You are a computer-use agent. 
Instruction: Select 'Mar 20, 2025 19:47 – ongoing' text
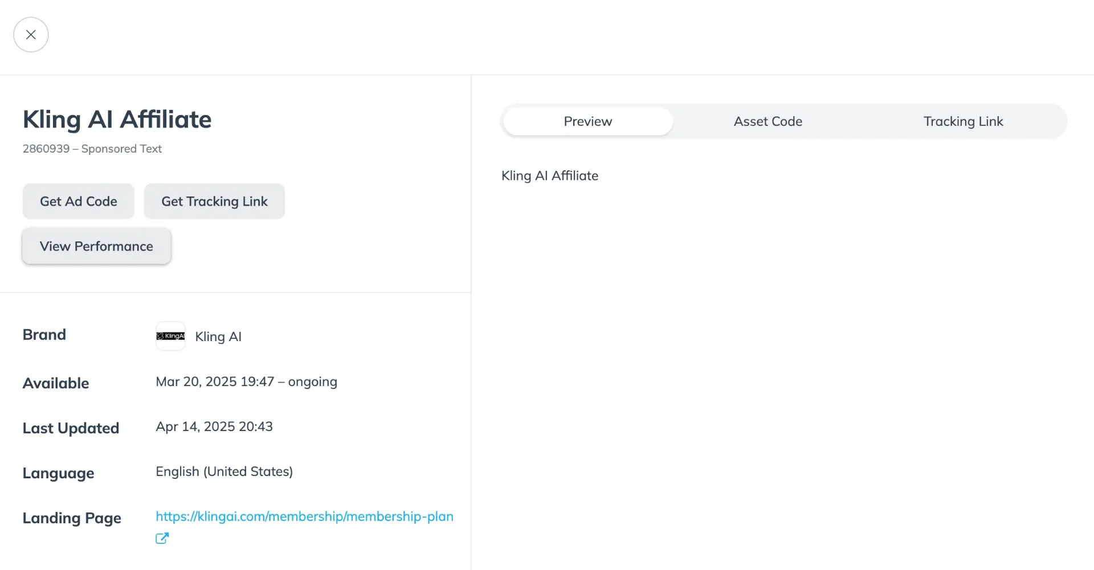246,382
